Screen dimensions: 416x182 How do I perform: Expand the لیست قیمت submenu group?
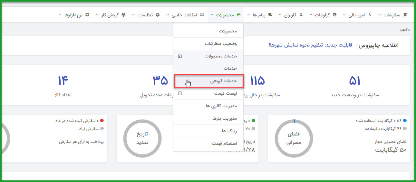(x=180, y=93)
